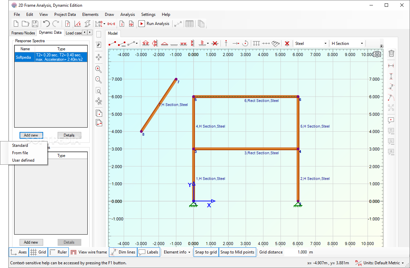Open the File menu

[17, 15]
